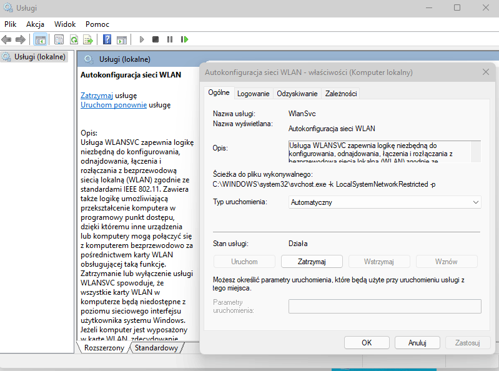Screen dimensions: 499x371
Task: Select the Ogólne tab in properties dialog
Action: 219,92
